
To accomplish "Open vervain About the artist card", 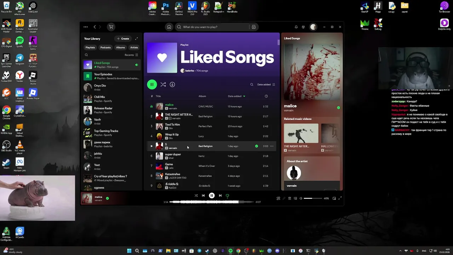I will click(312, 173).
